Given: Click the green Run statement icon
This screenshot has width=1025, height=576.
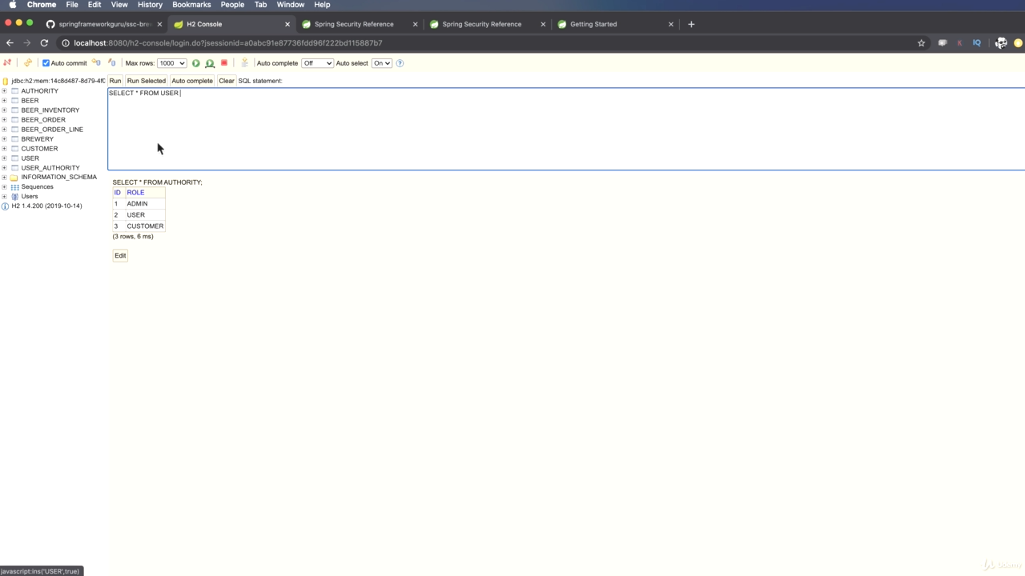Looking at the screenshot, I should (x=195, y=63).
